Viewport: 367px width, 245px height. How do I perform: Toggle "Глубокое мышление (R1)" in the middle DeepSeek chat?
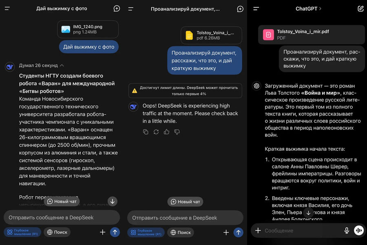pyautogui.click(x=146, y=232)
